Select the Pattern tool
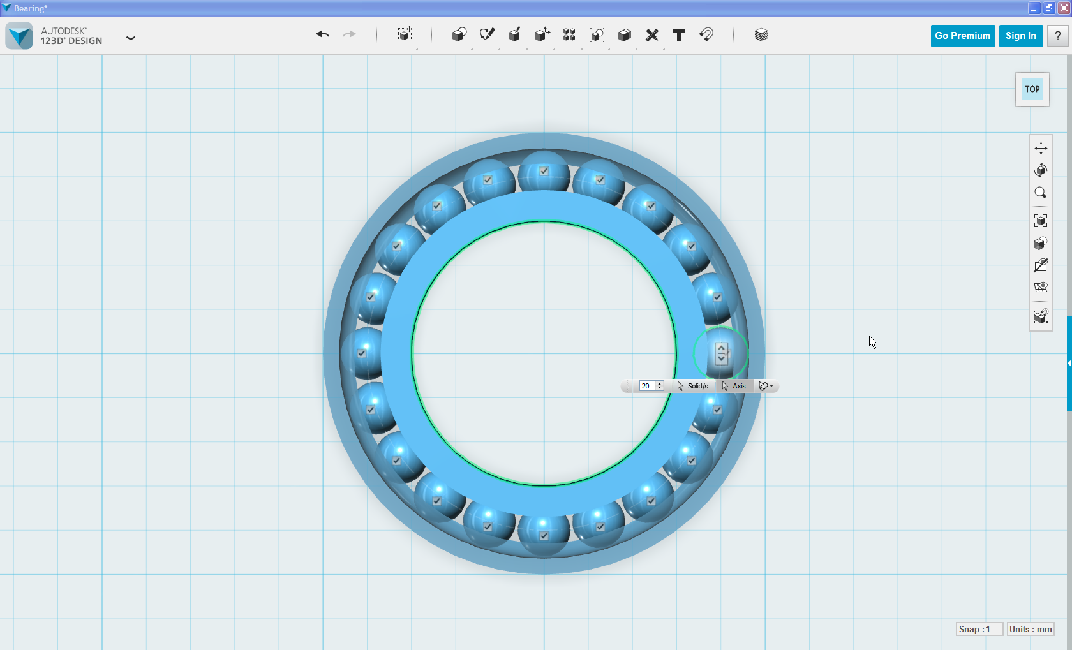This screenshot has height=650, width=1072. pos(569,36)
